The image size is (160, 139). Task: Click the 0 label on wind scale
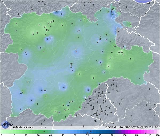pos(1,136)
